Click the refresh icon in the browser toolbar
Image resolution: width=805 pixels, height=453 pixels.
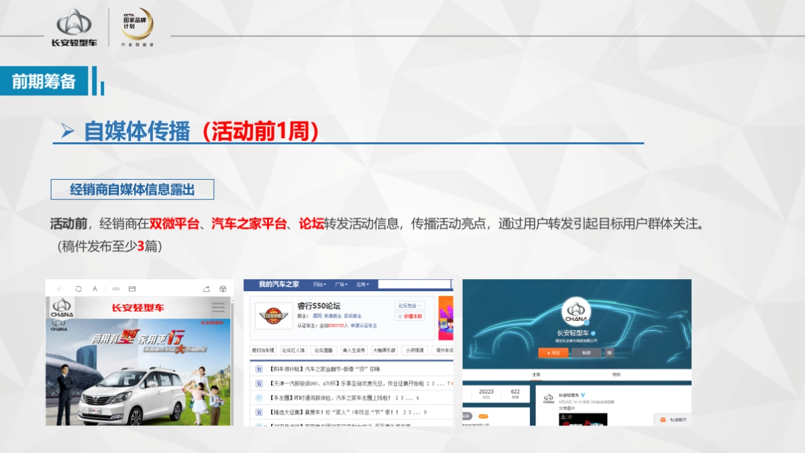78,289
